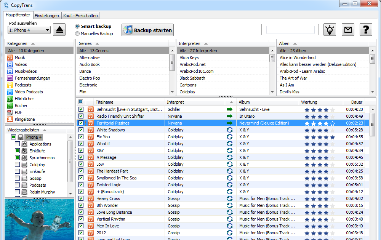The image size is (381, 240).
Task: Click the Backup starten button
Action: 147,30
